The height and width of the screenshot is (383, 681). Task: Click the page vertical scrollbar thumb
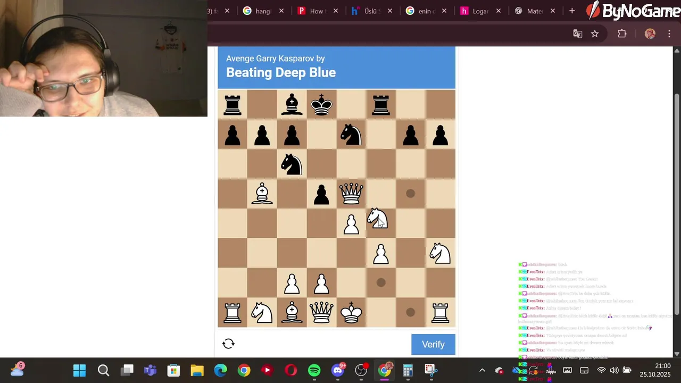(677, 204)
